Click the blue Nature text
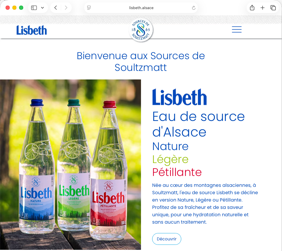282x251 pixels. tap(170, 146)
